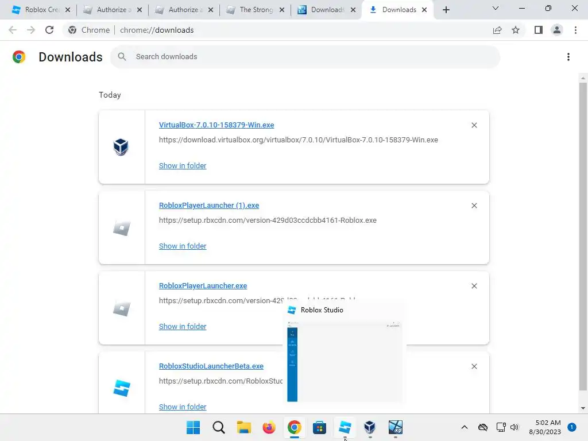
Task: Launch Firefox from taskbar
Action: point(269,427)
